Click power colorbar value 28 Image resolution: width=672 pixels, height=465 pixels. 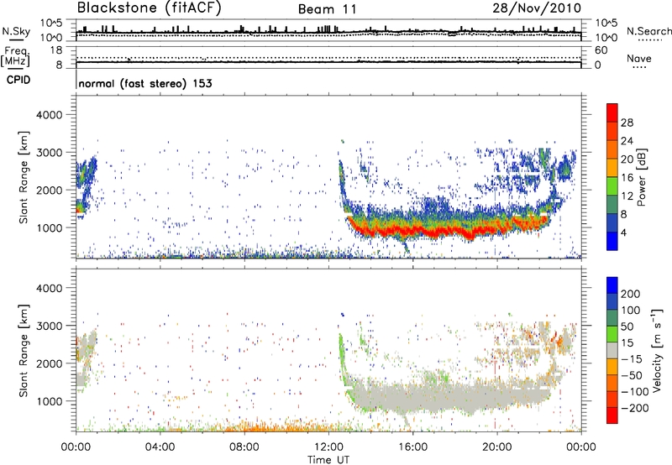tap(627, 123)
